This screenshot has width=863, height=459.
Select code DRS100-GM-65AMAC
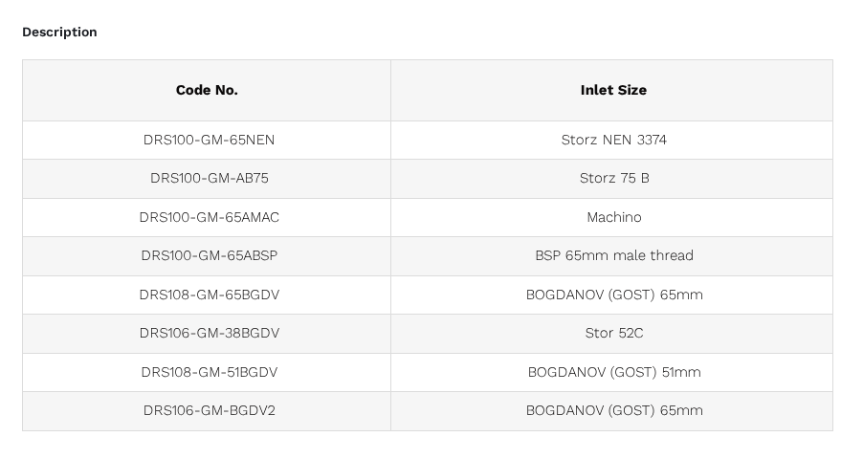coord(209,217)
